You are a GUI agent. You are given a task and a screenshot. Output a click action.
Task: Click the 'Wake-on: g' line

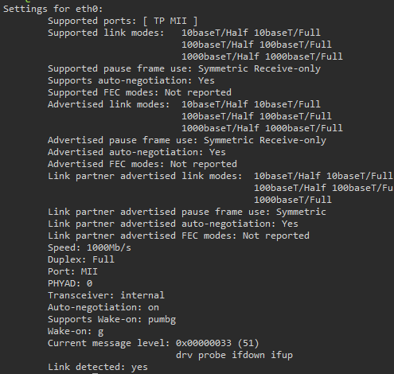point(76,332)
